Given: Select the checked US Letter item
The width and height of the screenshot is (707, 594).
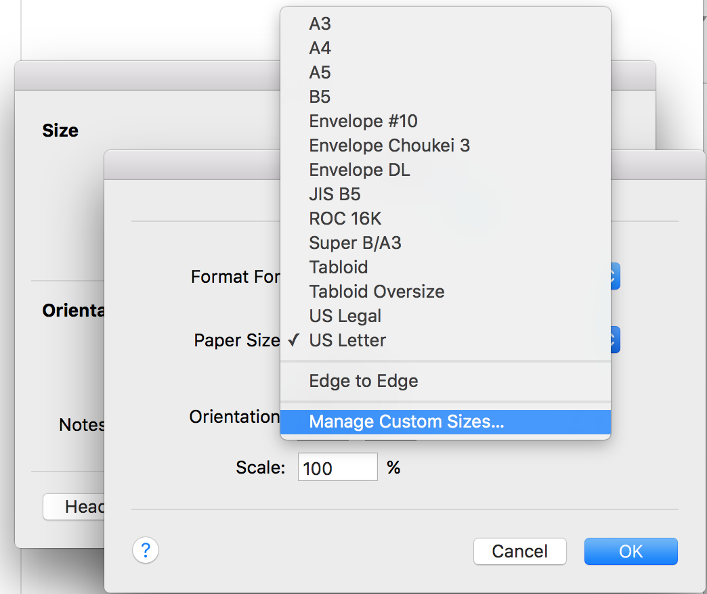Looking at the screenshot, I should click(347, 340).
